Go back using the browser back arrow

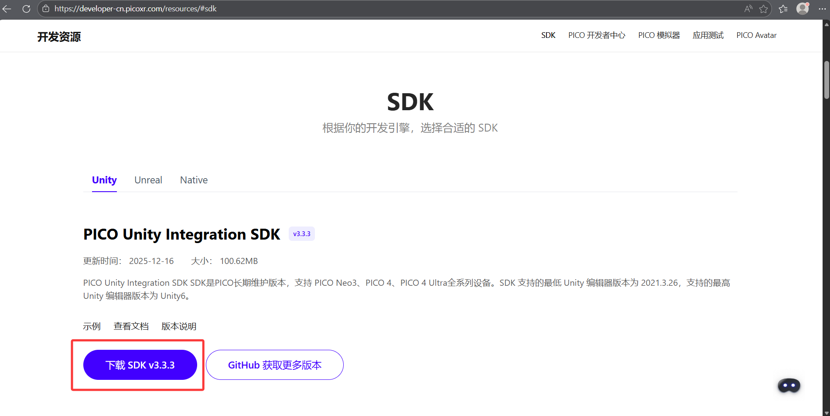point(7,9)
